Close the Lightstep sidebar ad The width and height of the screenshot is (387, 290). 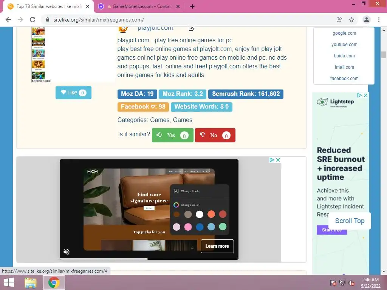[365, 95]
